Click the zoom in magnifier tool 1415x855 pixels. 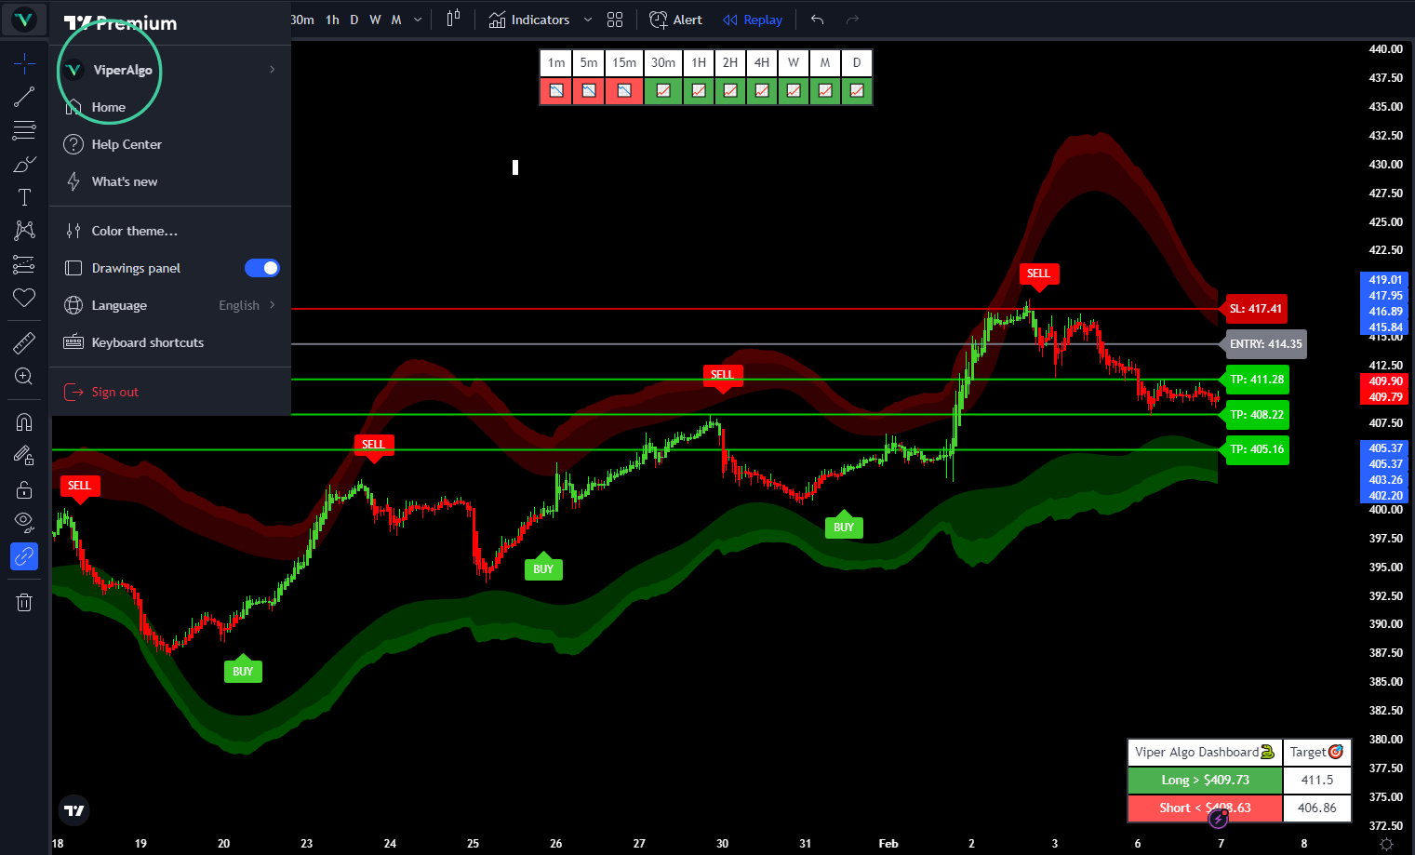24,377
